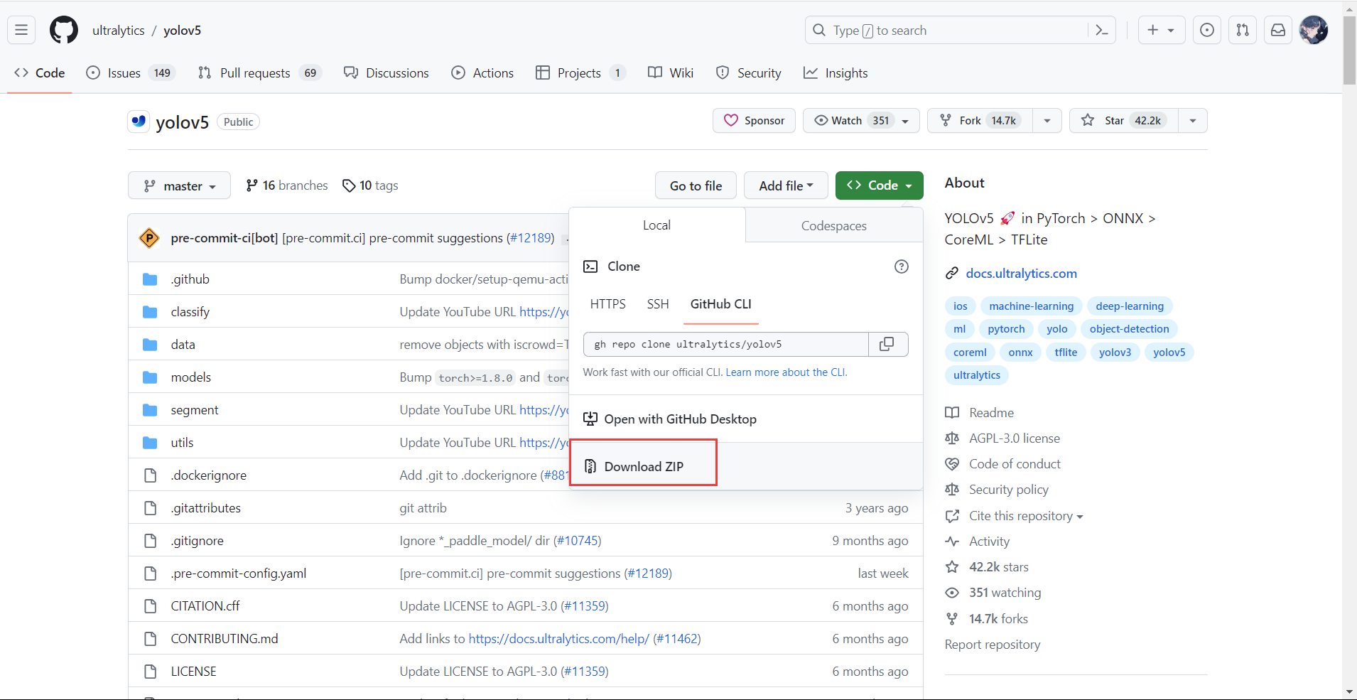The height and width of the screenshot is (700, 1357).
Task: Open the models folder
Action: (190, 377)
